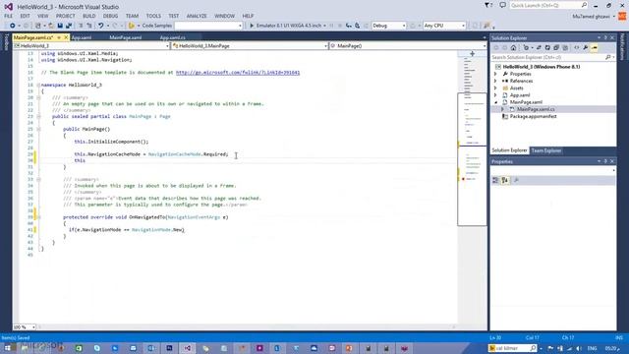
Task: Open the go.microsoft.com fwlink hyperlink
Action: point(238,73)
